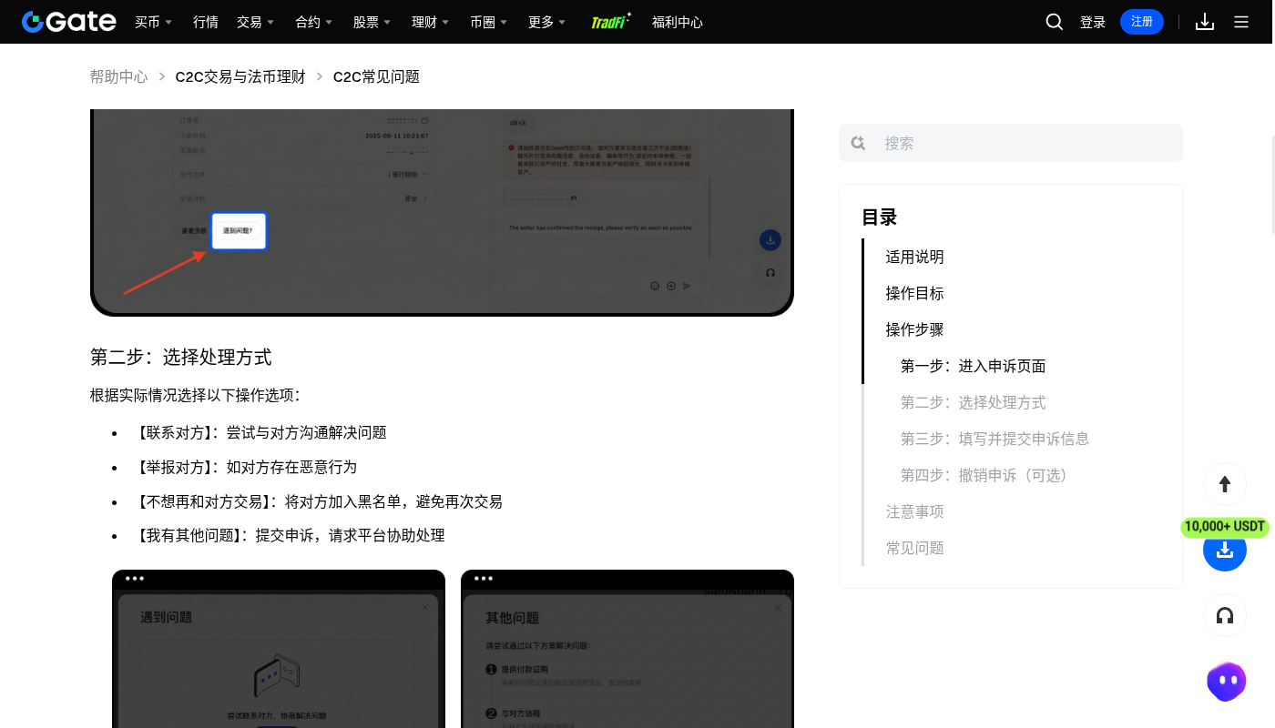Click the TradFi logo in navigation
Screen dimensions: 1275x728
click(610, 22)
